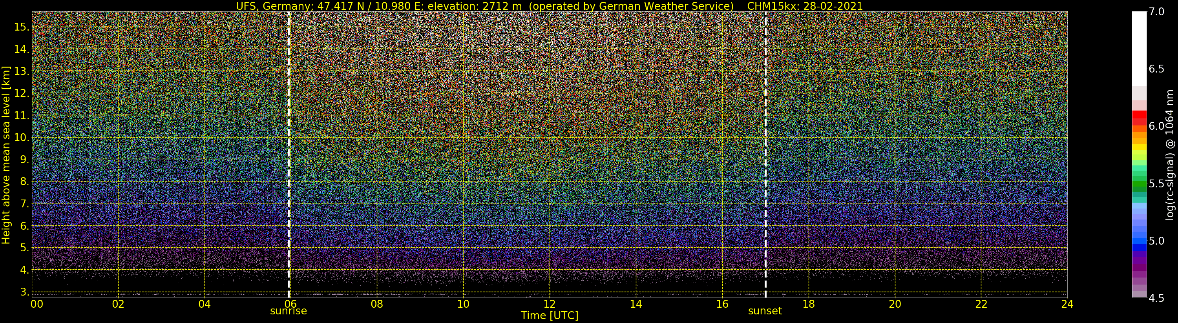The image size is (1178, 323).
Task: Click time axis tick '12'
Action: [550, 304]
